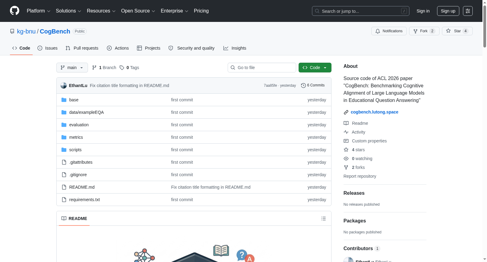Expand the Enterprise menu
Viewport: 487px width, 262px height.
[174, 11]
